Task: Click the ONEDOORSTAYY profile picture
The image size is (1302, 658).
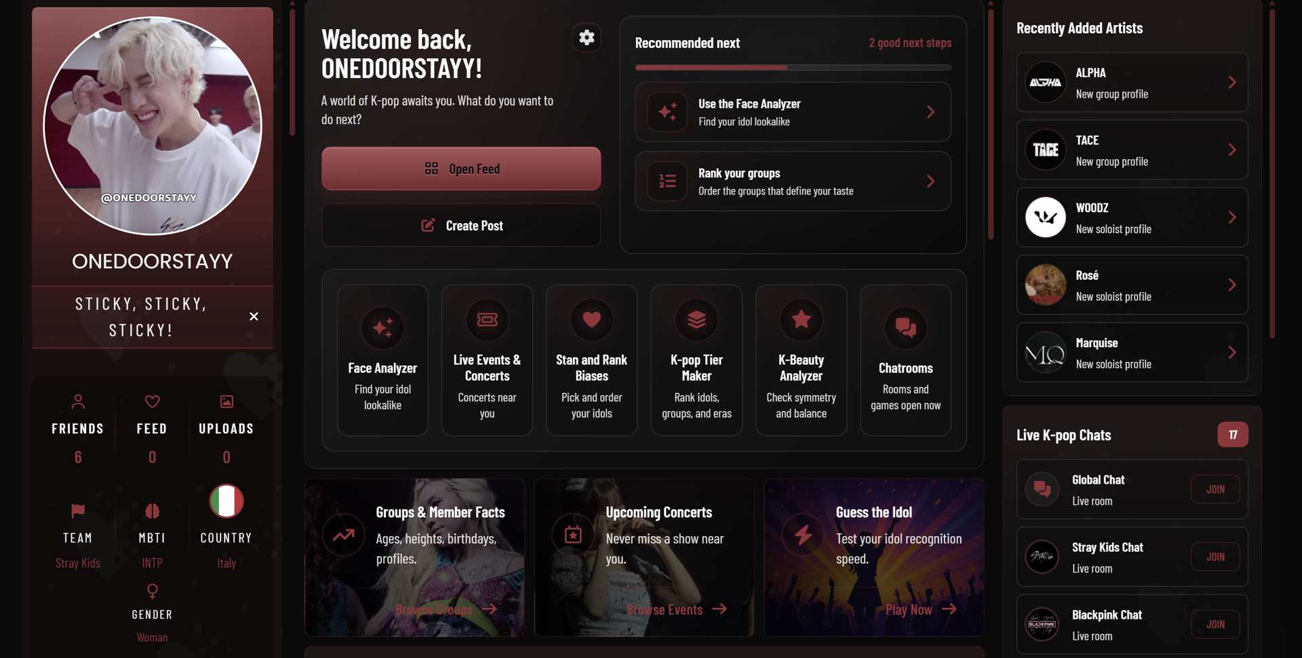Action: [153, 126]
